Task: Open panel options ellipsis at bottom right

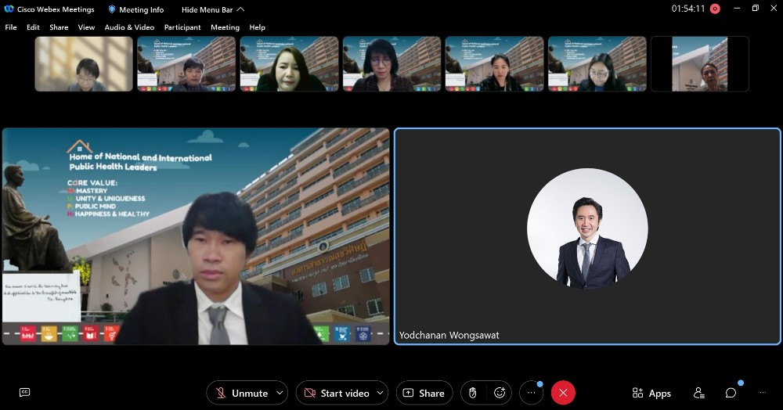Action: tap(762, 393)
